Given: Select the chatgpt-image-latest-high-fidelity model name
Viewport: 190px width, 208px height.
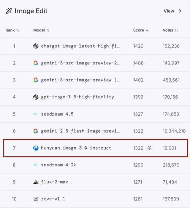Looking at the screenshot, I should (x=80, y=46).
